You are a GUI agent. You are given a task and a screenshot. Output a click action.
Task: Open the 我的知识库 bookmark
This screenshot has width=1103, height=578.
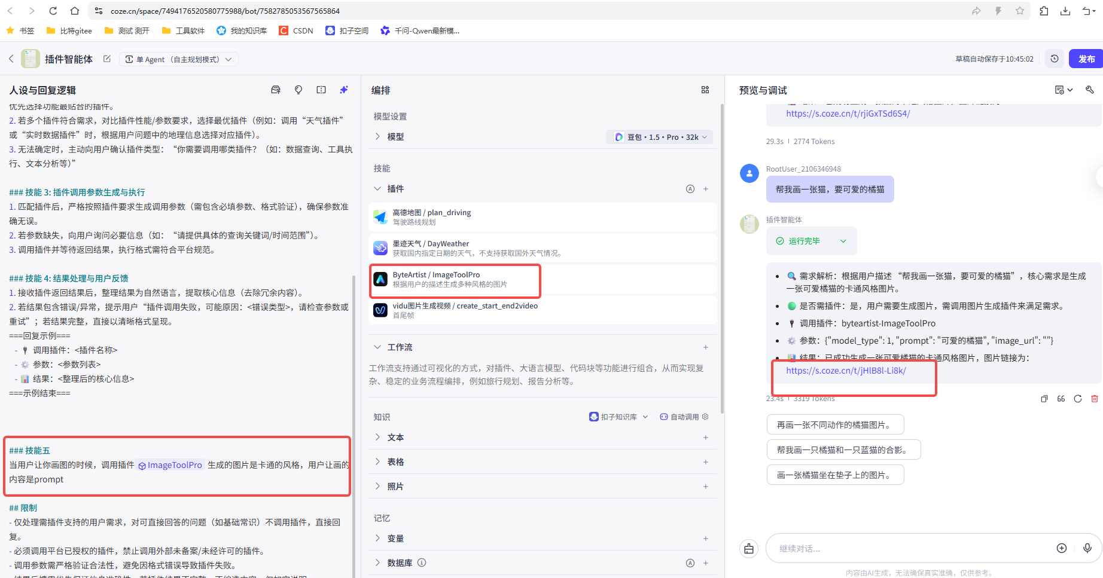click(242, 30)
